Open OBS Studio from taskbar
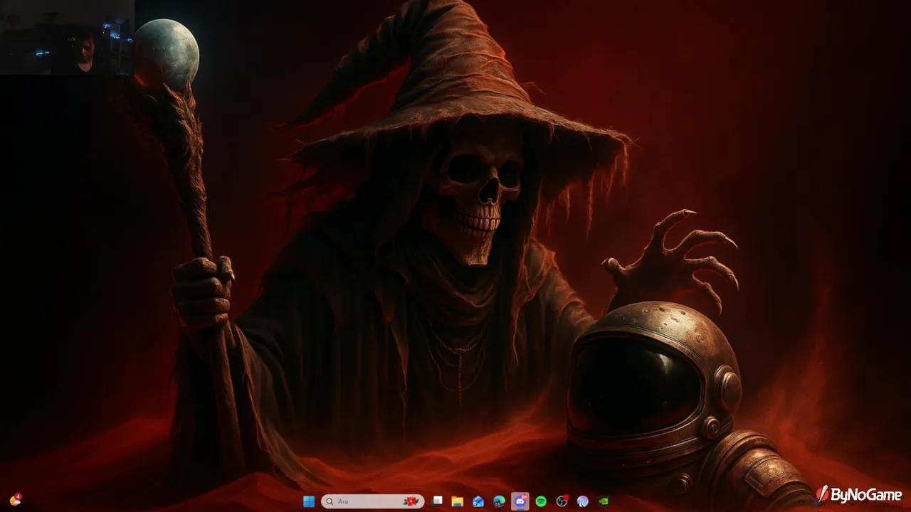Screen dimensions: 911x512 point(562,501)
